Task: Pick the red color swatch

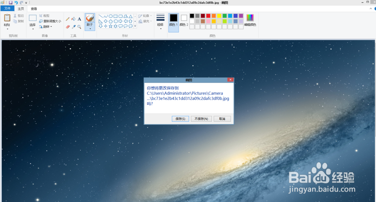Action: point(208,16)
